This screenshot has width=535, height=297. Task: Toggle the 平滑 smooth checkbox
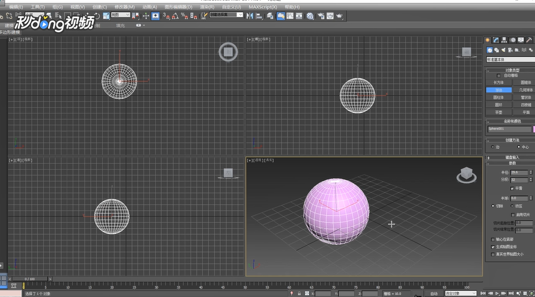(x=512, y=189)
